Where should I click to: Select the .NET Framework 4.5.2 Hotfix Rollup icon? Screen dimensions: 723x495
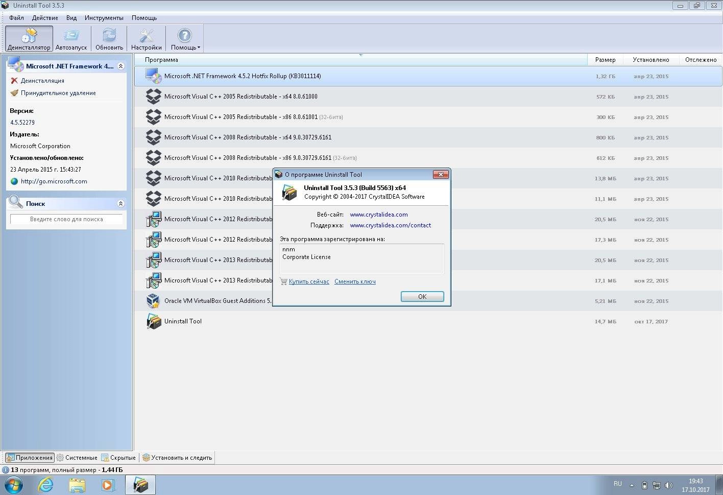(154, 76)
